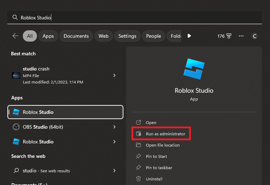Click the trash can Uninstall icon
Viewport: 270px width, 185px height.
pos(139,179)
